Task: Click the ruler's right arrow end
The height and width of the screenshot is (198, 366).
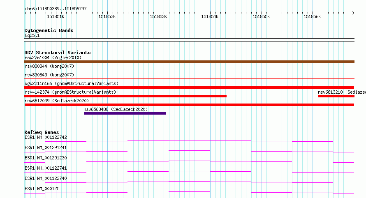Action: pyautogui.click(x=353, y=13)
